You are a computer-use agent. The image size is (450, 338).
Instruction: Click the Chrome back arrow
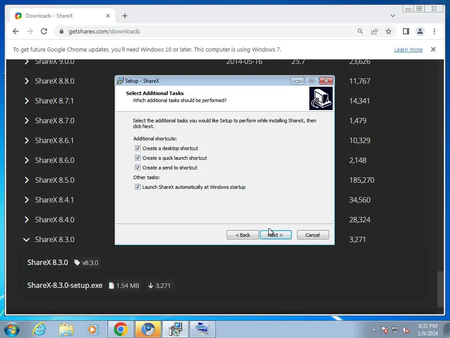tap(16, 31)
